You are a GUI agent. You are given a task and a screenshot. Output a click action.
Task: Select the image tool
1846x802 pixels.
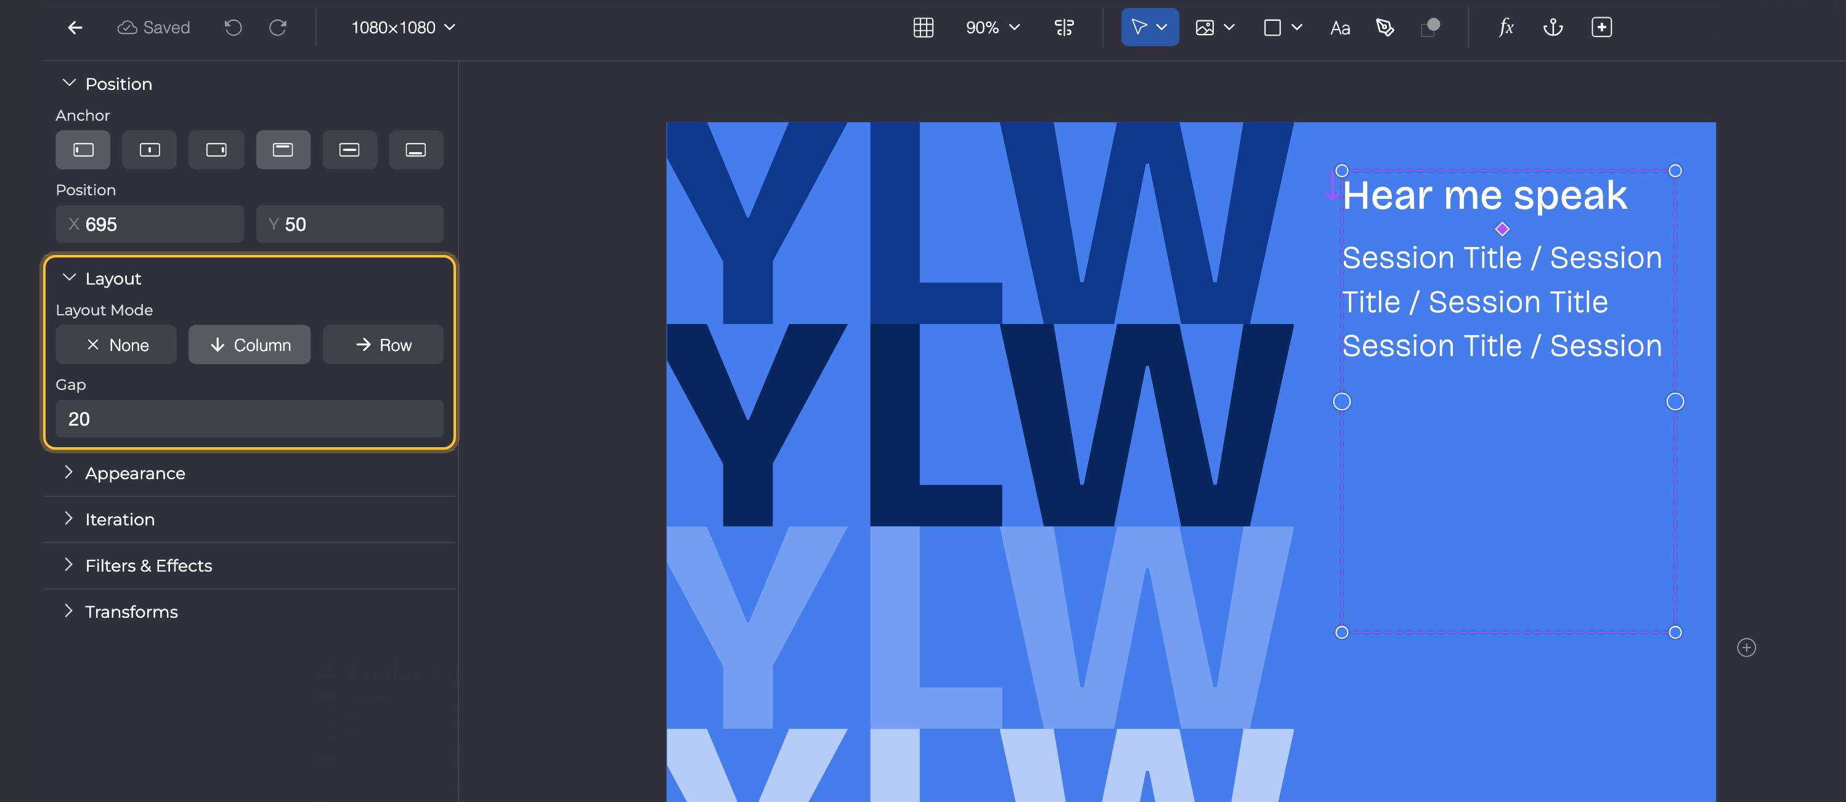coord(1205,27)
